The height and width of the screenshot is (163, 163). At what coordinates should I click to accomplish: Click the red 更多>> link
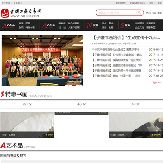157,82
